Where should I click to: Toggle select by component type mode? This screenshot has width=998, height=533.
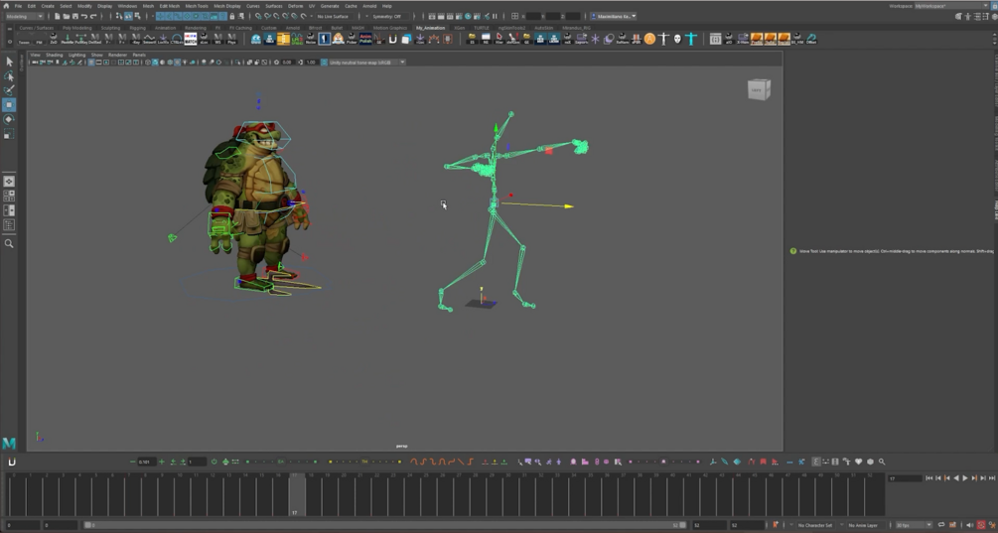137,16
